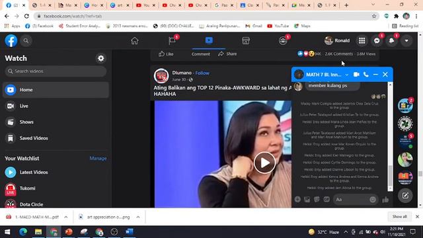Go back in browser

[7, 16]
